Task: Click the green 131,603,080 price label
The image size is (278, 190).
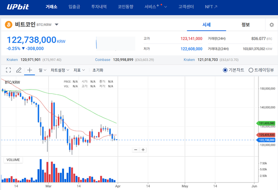Action: coord(265,123)
